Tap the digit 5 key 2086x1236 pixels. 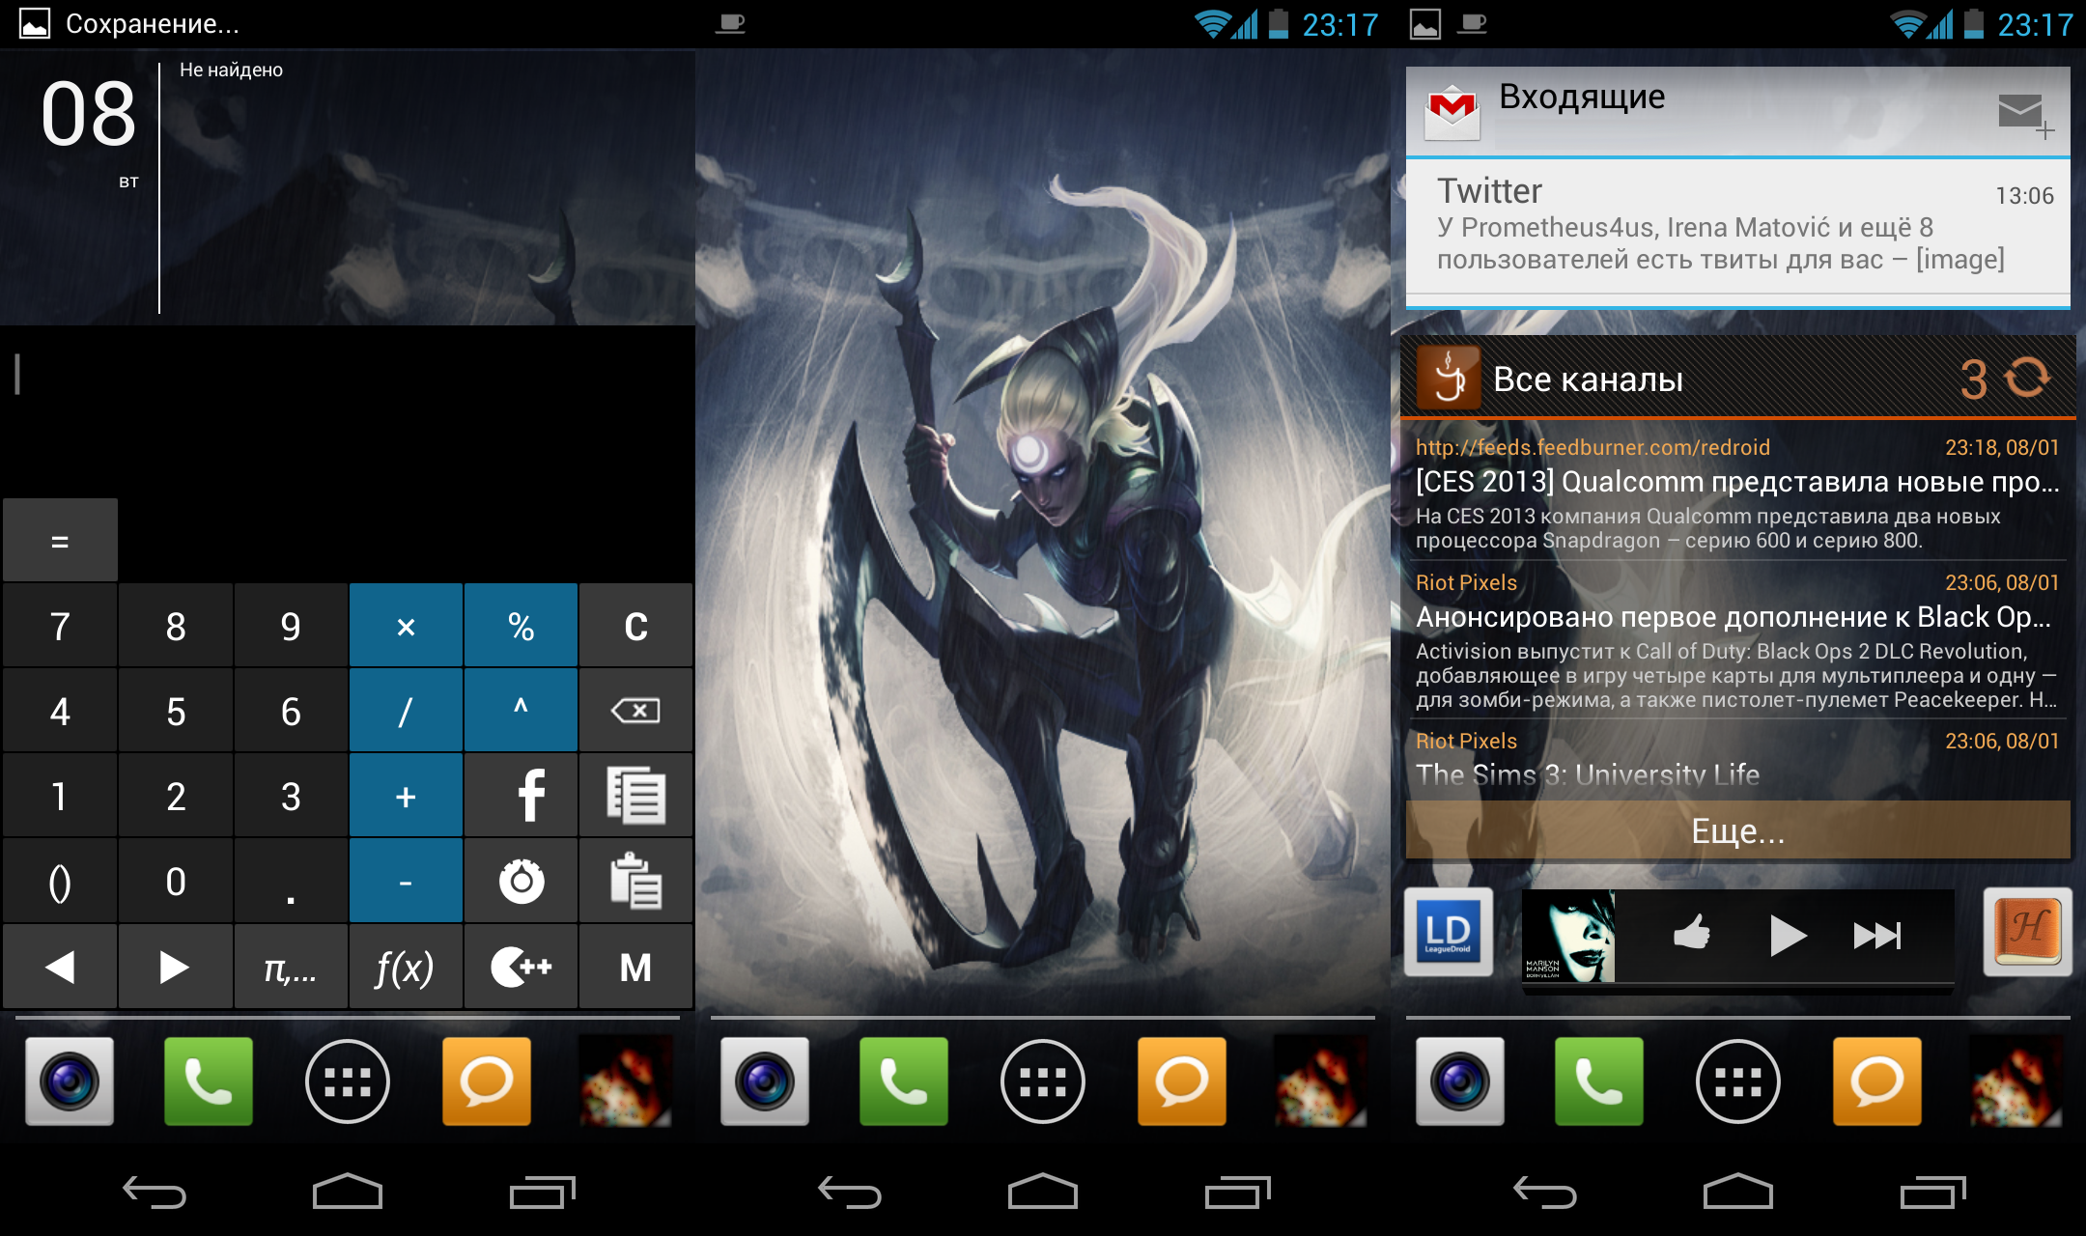pyautogui.click(x=175, y=711)
